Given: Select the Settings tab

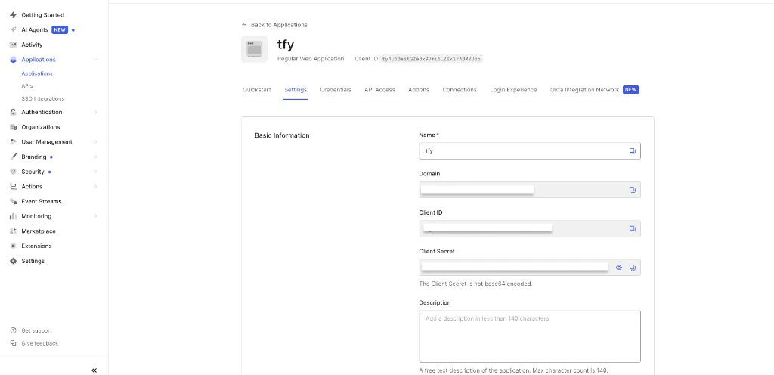Looking at the screenshot, I should click(296, 90).
